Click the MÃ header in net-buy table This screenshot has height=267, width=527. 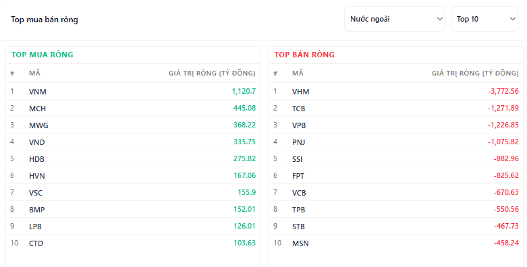coord(34,73)
